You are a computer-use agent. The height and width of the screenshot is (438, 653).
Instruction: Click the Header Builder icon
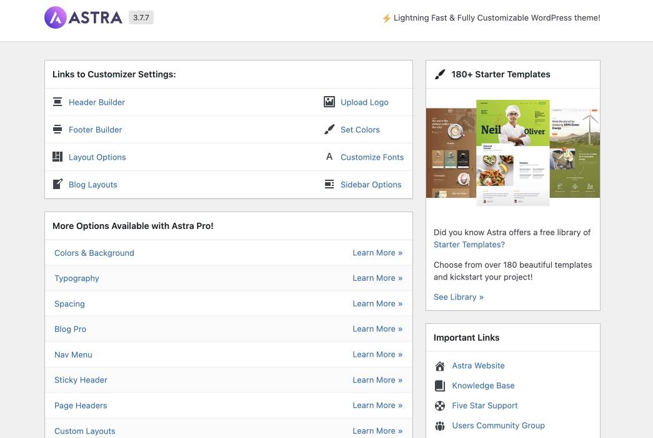(57, 101)
